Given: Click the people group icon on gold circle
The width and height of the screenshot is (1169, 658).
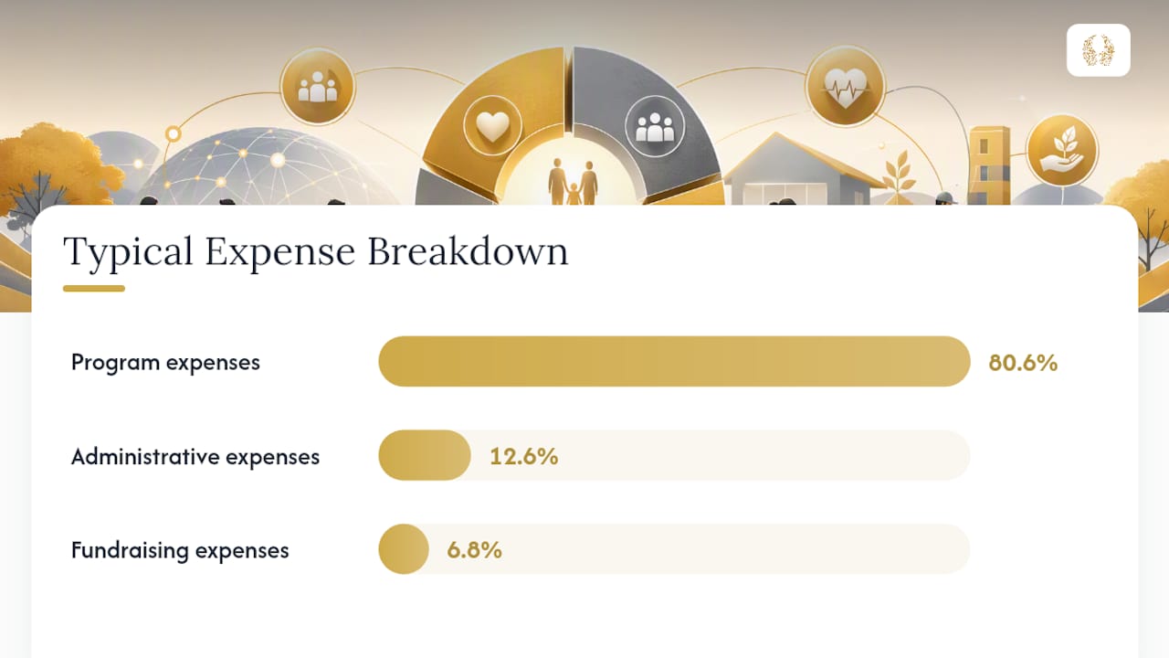Looking at the screenshot, I should click(x=317, y=87).
